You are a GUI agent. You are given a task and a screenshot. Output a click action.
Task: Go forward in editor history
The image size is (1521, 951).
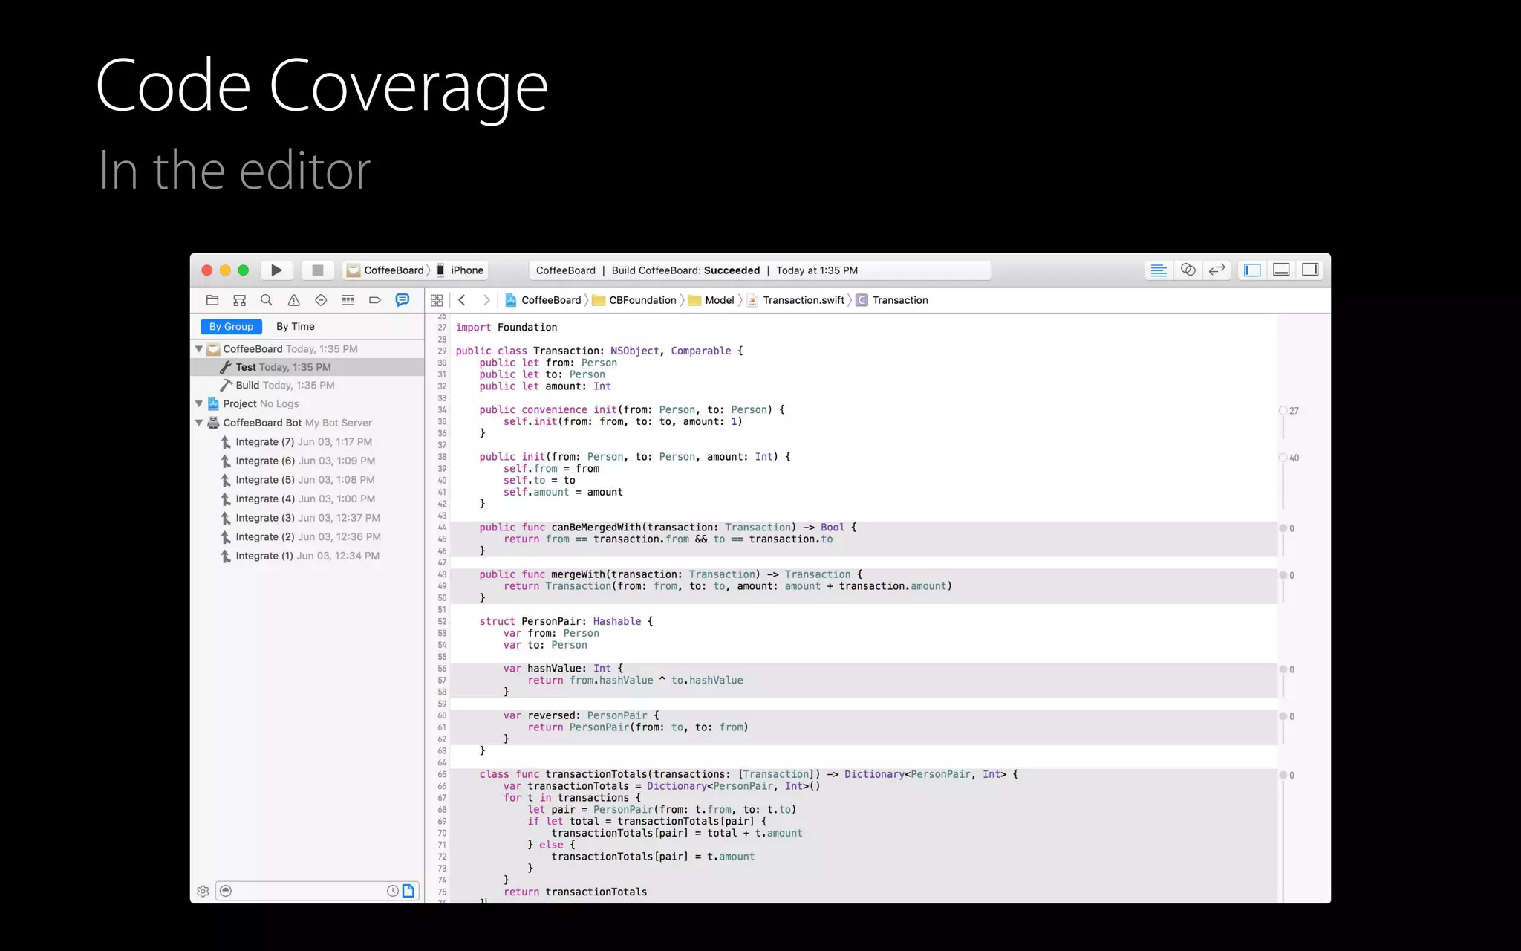(x=486, y=300)
